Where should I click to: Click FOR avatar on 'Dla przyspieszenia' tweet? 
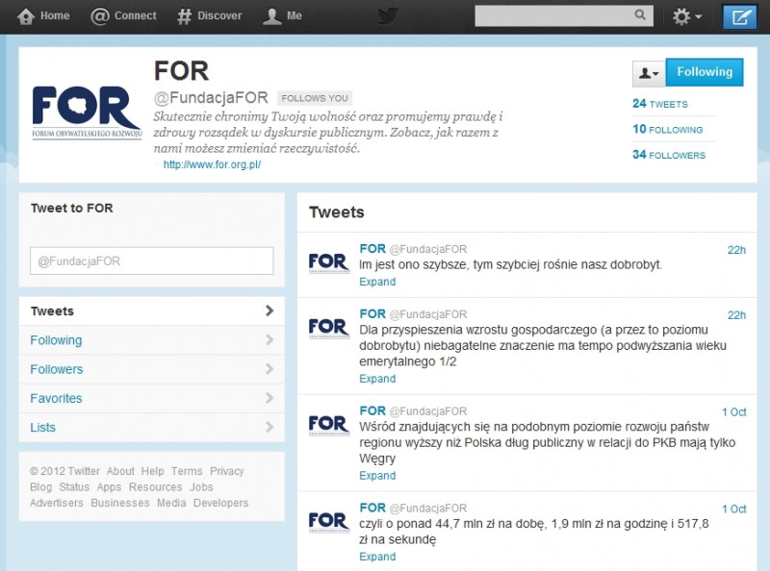(x=328, y=328)
